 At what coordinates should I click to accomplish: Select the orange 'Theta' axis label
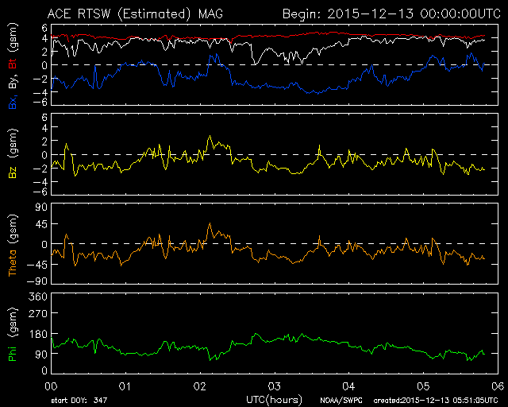pos(13,263)
